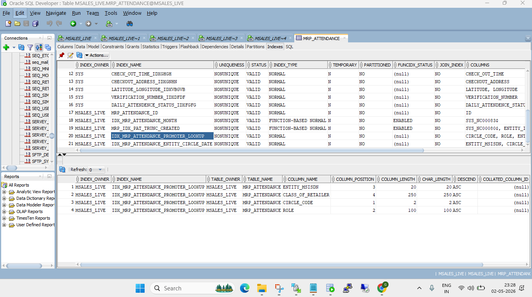This screenshot has height=297, width=532.
Task: Toggle the Connections schema browser icon
Action: (x=39, y=47)
